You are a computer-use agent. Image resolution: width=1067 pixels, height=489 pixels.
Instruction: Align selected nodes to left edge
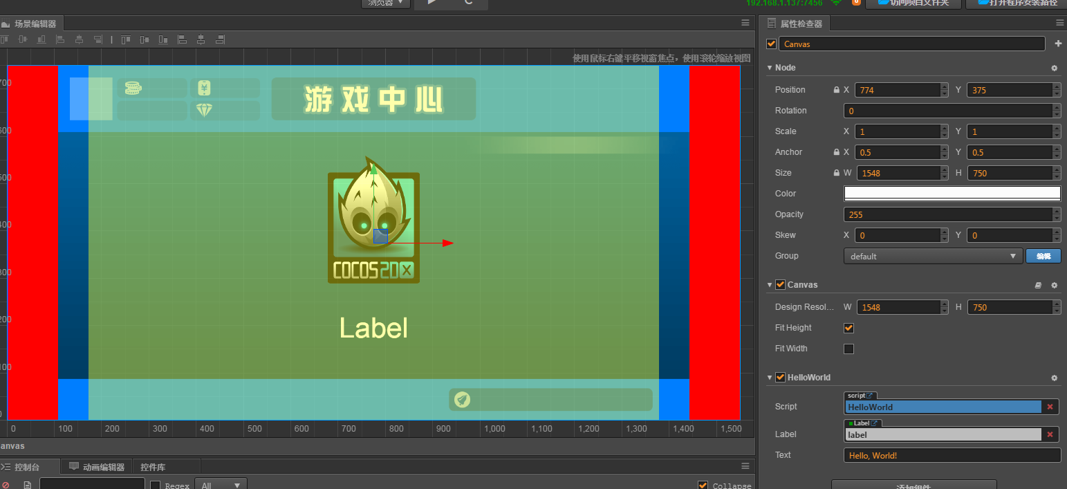pyautogui.click(x=60, y=39)
